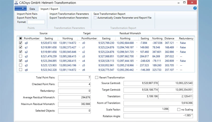Uncheck the q4 point pair checkbox

[21, 61]
